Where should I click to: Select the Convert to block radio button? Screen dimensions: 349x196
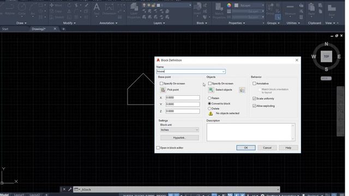(209, 103)
